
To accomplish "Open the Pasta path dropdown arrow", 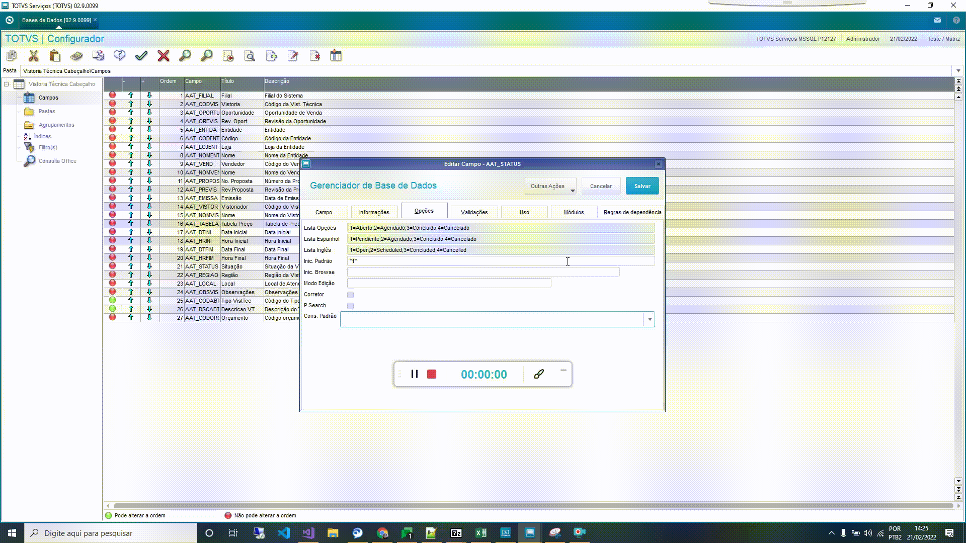I will coord(958,71).
